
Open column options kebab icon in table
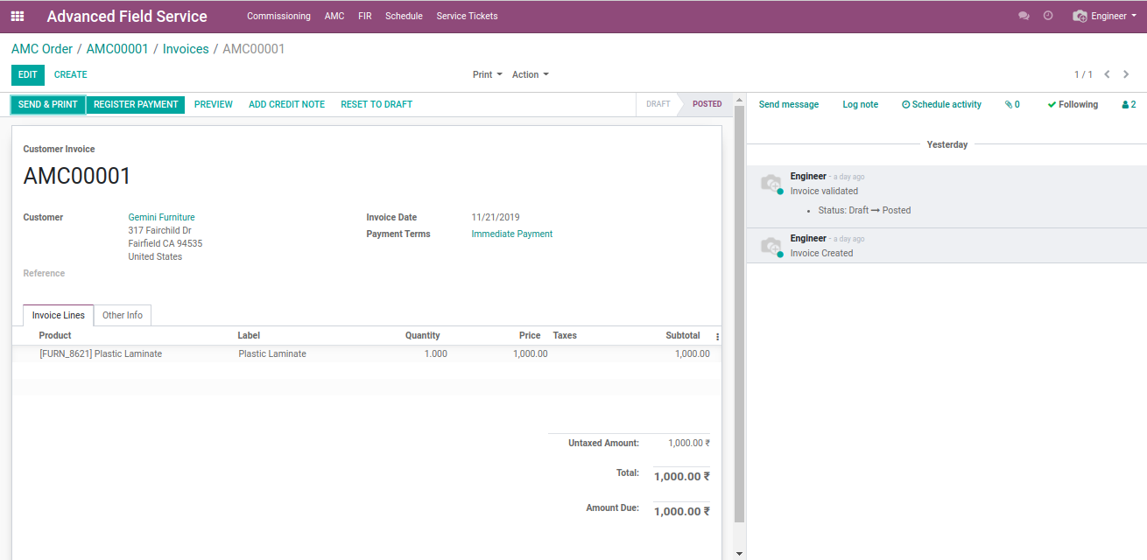717,337
